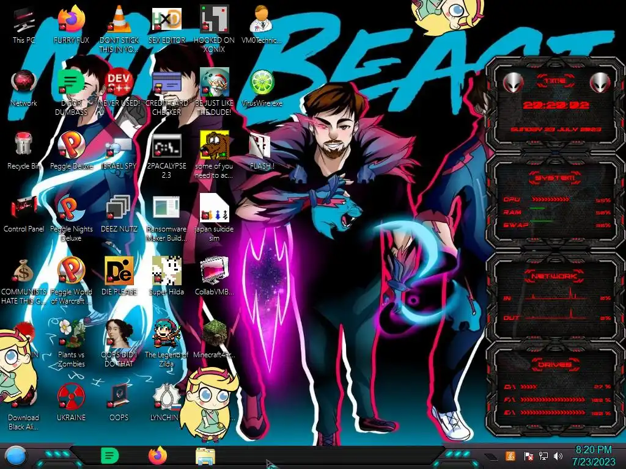Open the network connection tray icon

[543, 456]
